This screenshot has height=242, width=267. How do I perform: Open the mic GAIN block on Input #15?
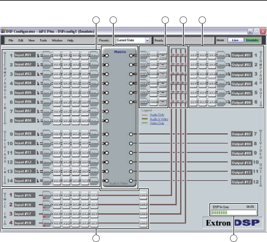(x=47, y=195)
